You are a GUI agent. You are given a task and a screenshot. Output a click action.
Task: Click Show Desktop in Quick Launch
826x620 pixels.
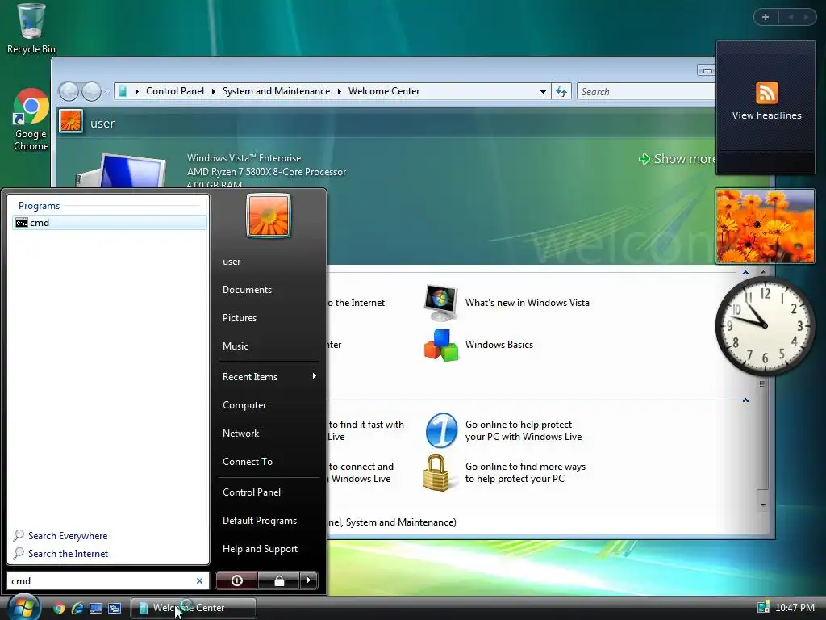pos(96,608)
